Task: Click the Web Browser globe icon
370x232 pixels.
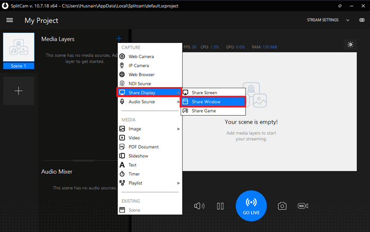Action: click(x=122, y=75)
